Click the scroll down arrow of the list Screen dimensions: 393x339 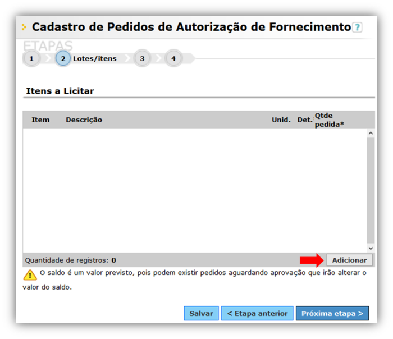coord(370,248)
